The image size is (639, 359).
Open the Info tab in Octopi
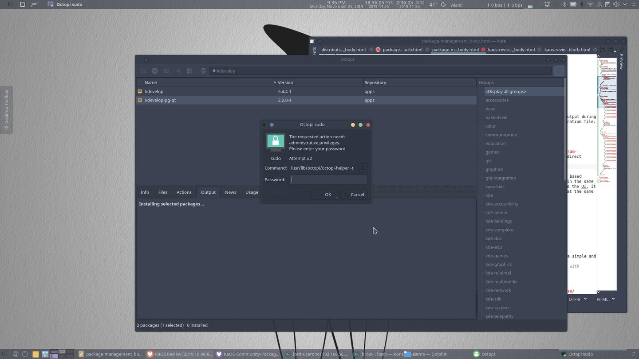[x=145, y=192]
